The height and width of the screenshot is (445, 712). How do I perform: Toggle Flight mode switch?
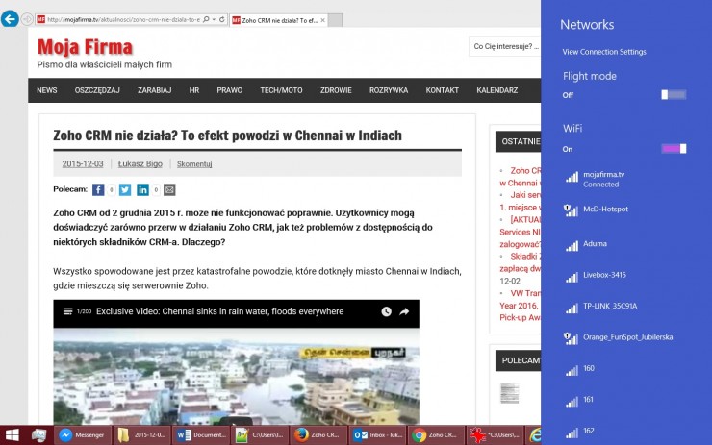(674, 95)
